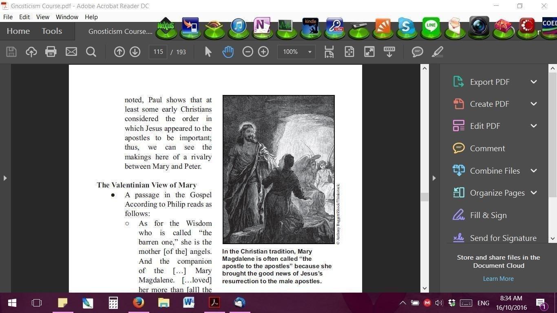Go to the next page arrow
This screenshot has height=313, width=557.
pos(135,52)
